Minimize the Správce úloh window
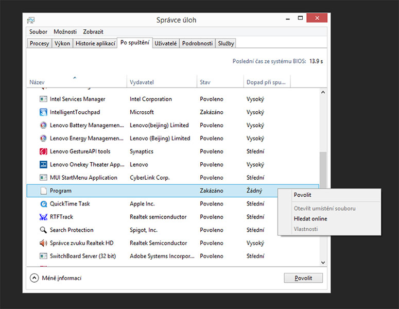The image size is (399, 309). tap(288, 19)
